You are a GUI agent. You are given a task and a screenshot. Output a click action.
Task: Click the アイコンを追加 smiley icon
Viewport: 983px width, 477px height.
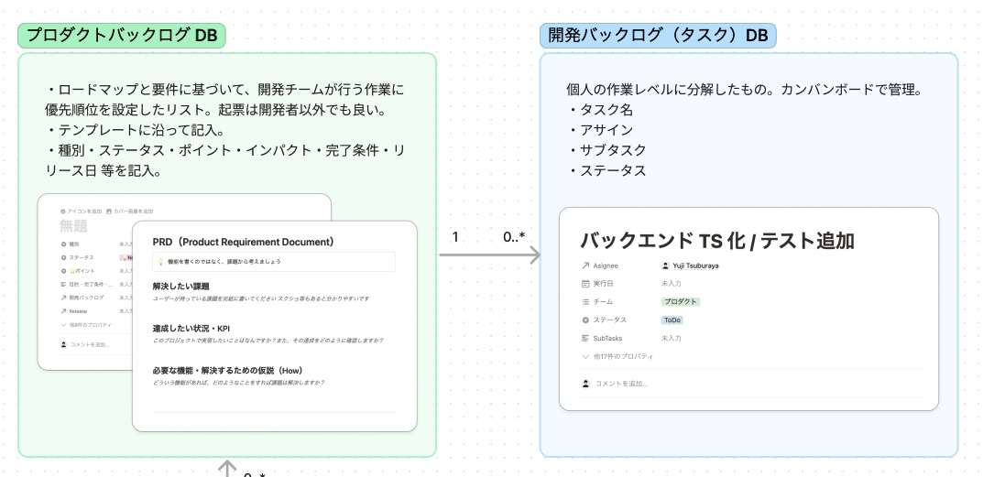coord(62,211)
